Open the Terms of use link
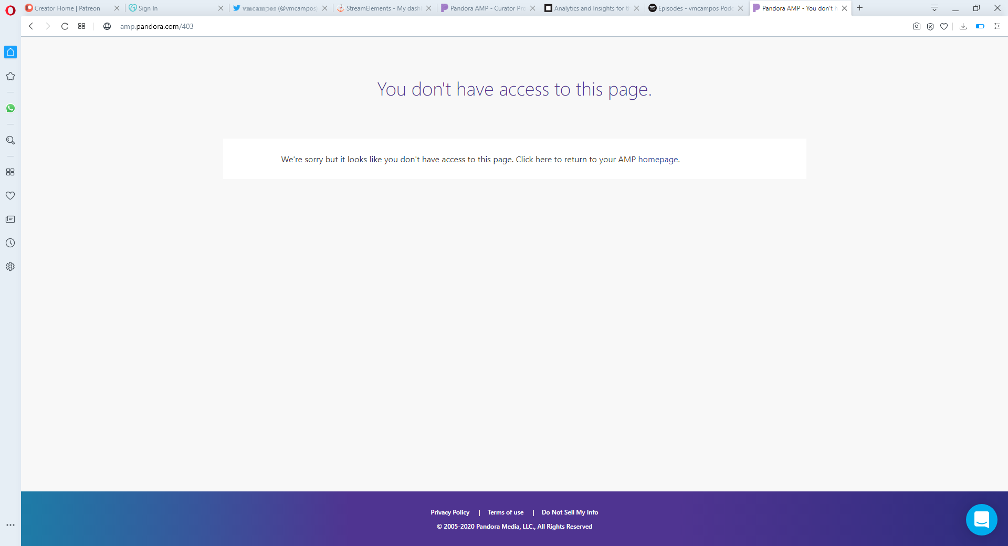 (x=505, y=512)
